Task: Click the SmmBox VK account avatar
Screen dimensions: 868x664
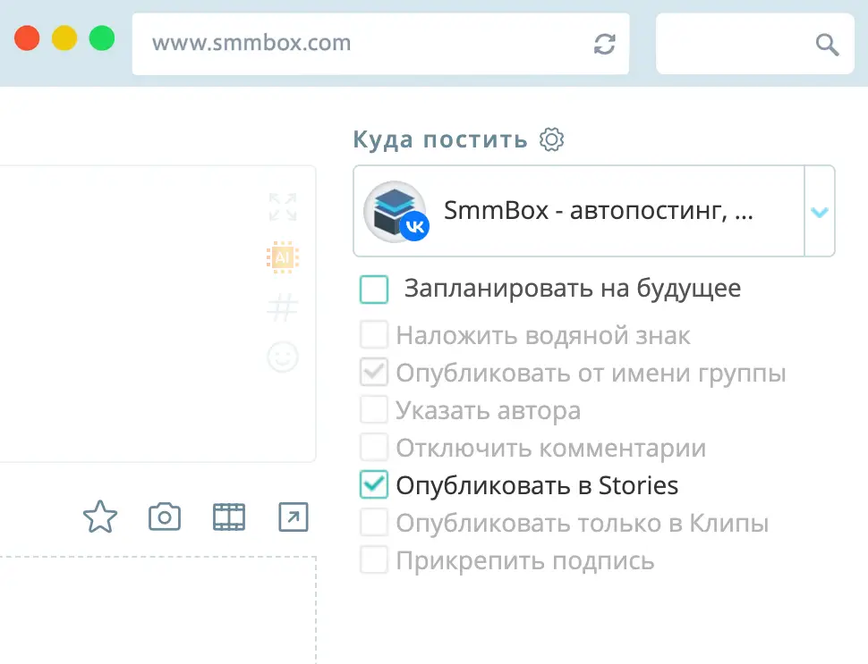Action: click(396, 211)
